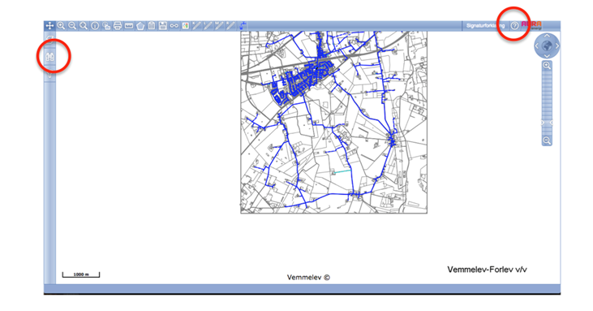Image resolution: width=593 pixels, height=311 pixels.
Task: Open the Signaturforklaring legend
Action: [x=485, y=26]
